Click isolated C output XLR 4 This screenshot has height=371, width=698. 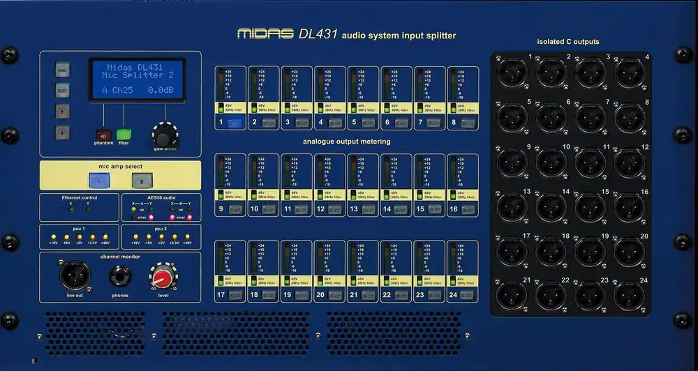click(x=630, y=73)
